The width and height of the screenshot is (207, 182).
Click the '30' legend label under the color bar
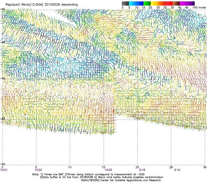pos(165,8)
